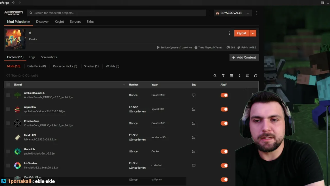The height and width of the screenshot is (186, 330).
Task: Click the Env icon in the GeckoLib row
Action: click(x=194, y=151)
